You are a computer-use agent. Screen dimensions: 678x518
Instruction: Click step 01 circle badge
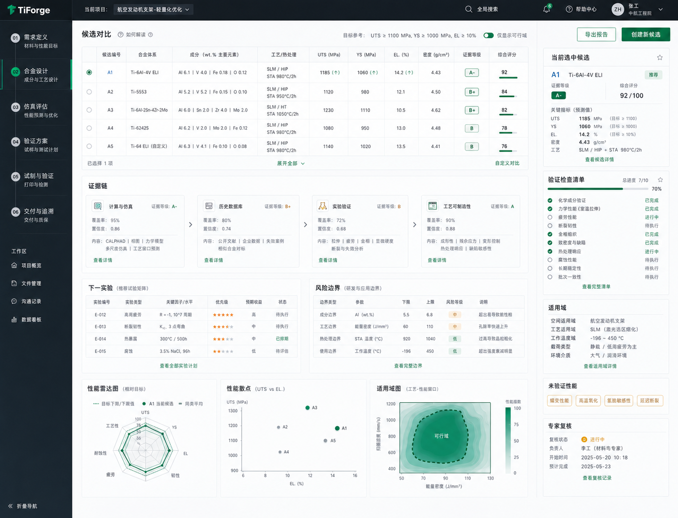[16, 38]
